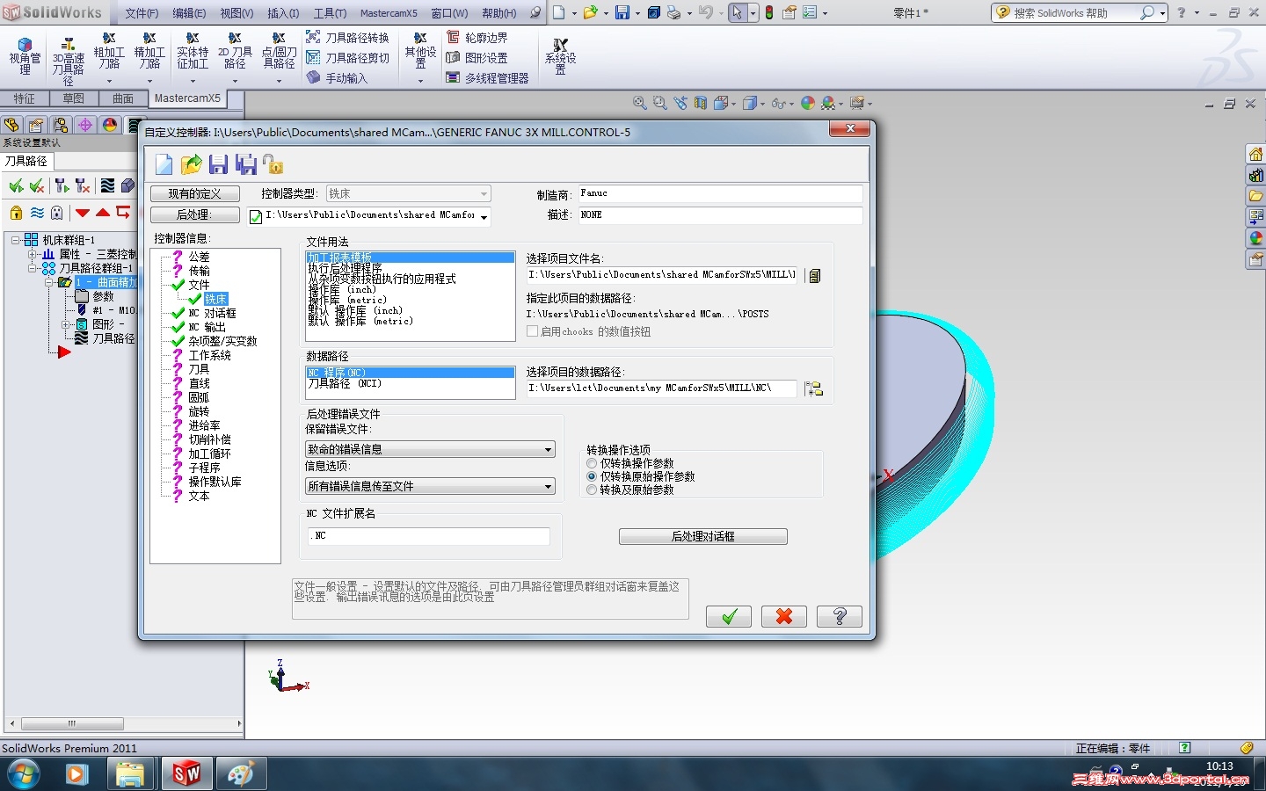Toggle 启用 chooks 的数值按钮 checkbox
The width and height of the screenshot is (1266, 791).
pyautogui.click(x=589, y=331)
